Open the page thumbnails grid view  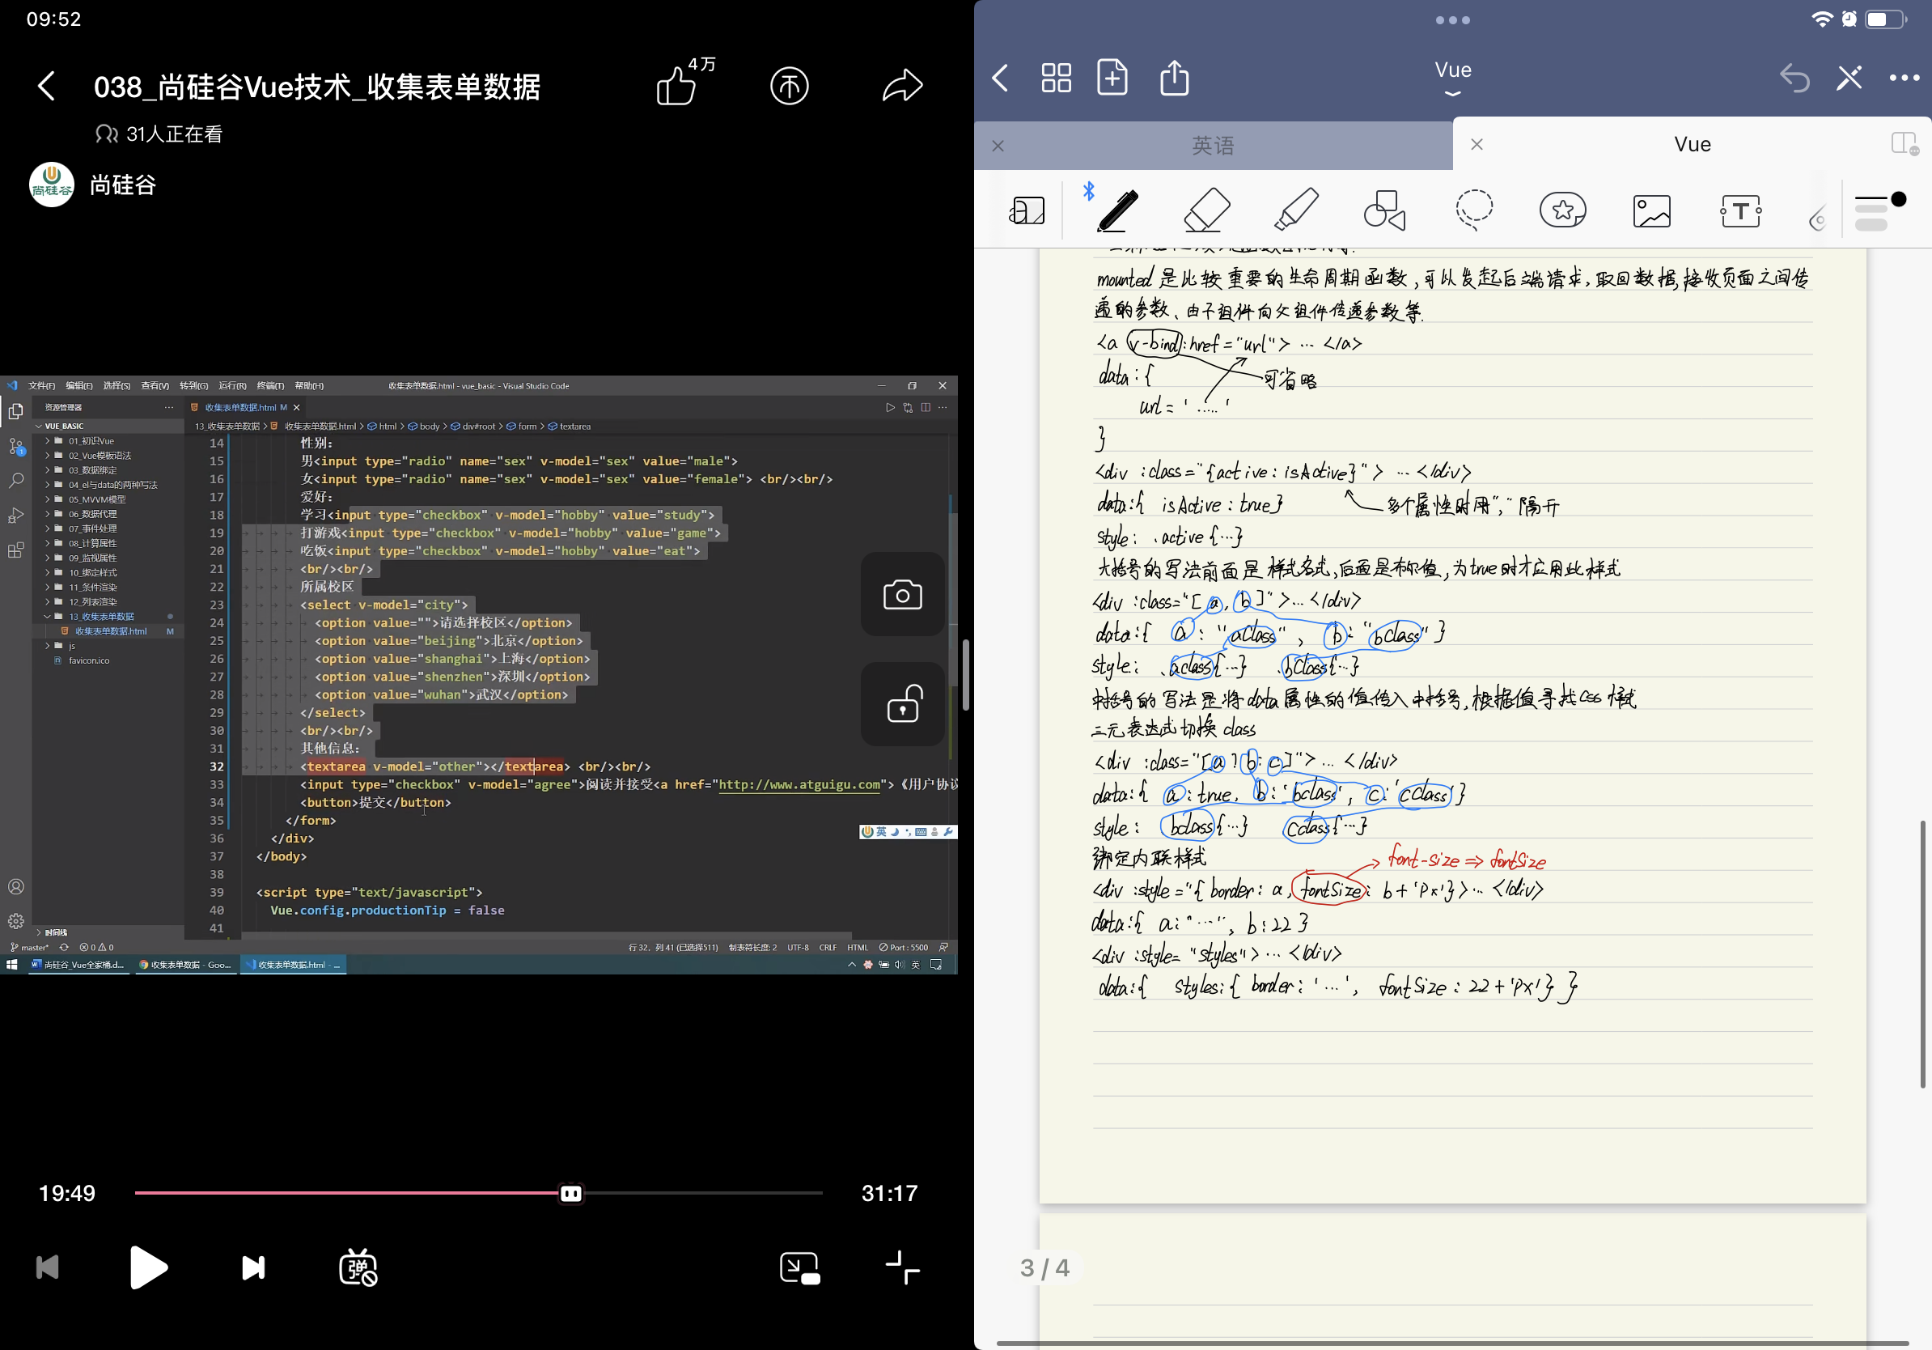[x=1056, y=79]
